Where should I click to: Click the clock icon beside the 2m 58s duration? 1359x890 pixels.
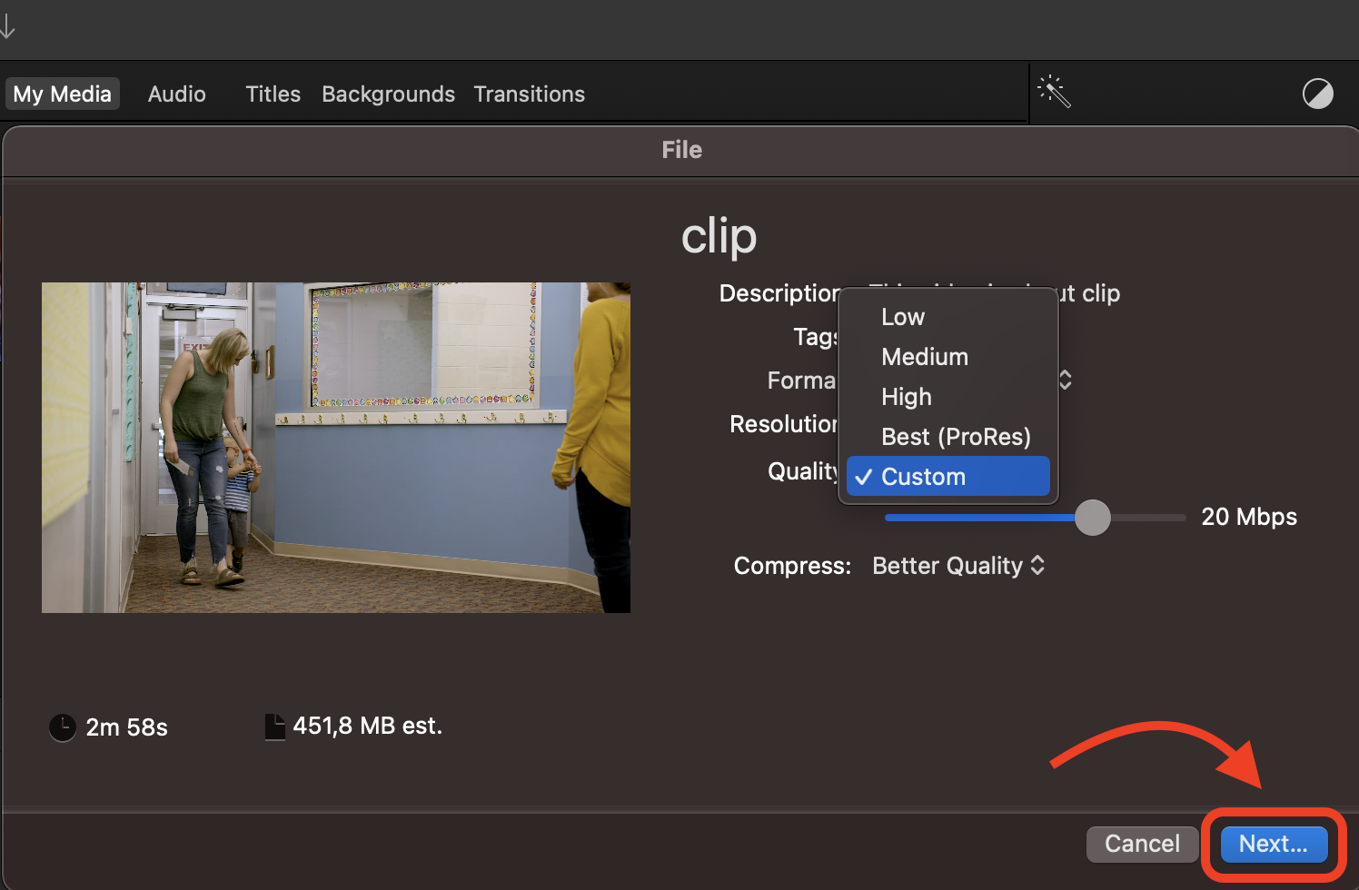point(61,727)
